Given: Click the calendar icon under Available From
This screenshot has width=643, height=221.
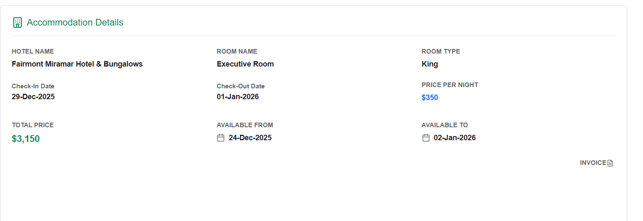Looking at the screenshot, I should pos(221,138).
